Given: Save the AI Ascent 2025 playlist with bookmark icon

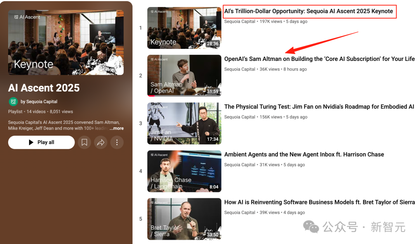Looking at the screenshot, I should coord(84,142).
